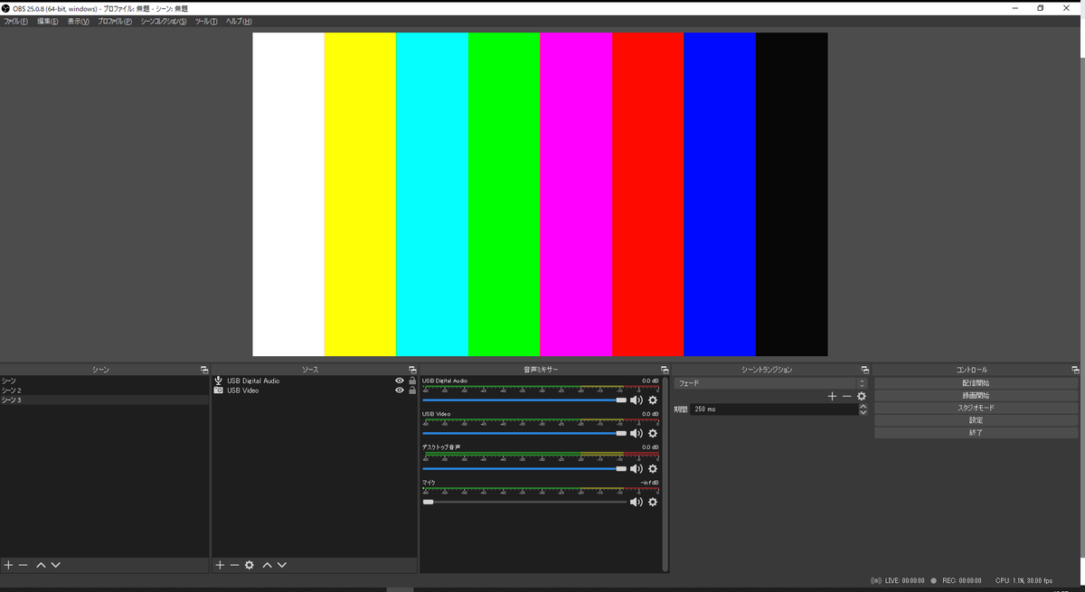Add a new source with the plus icon
This screenshot has height=592, width=1085.
220,565
